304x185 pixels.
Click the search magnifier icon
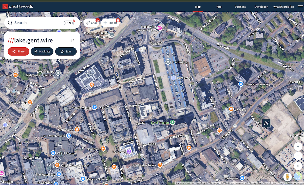click(x=10, y=23)
